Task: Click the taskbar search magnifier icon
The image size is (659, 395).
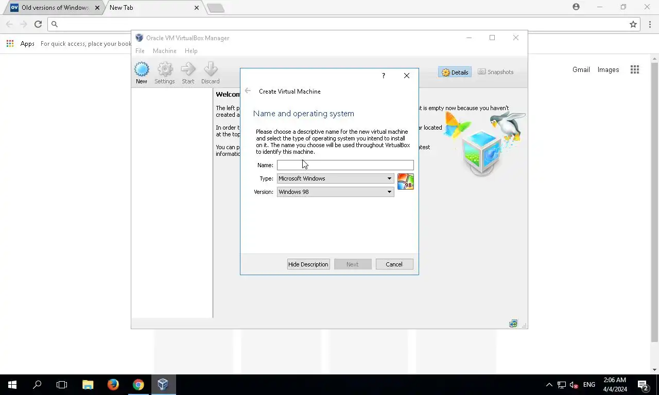Action: click(37, 385)
